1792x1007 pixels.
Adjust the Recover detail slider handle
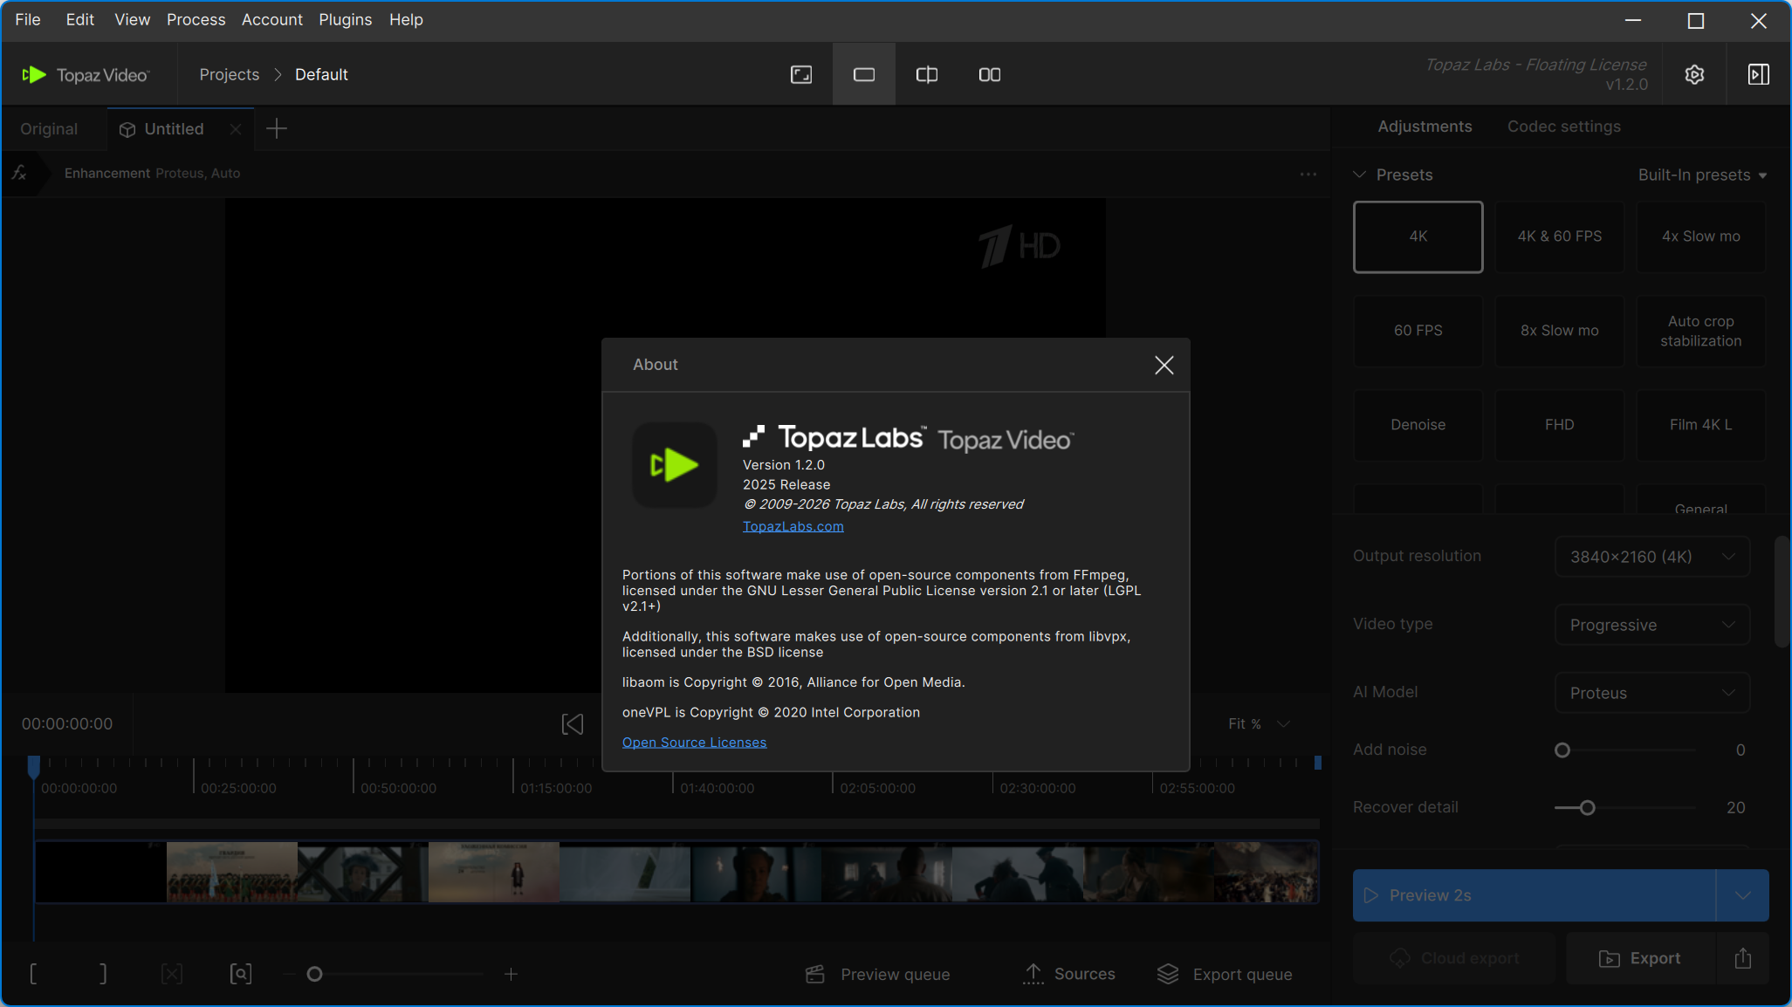click(1587, 808)
